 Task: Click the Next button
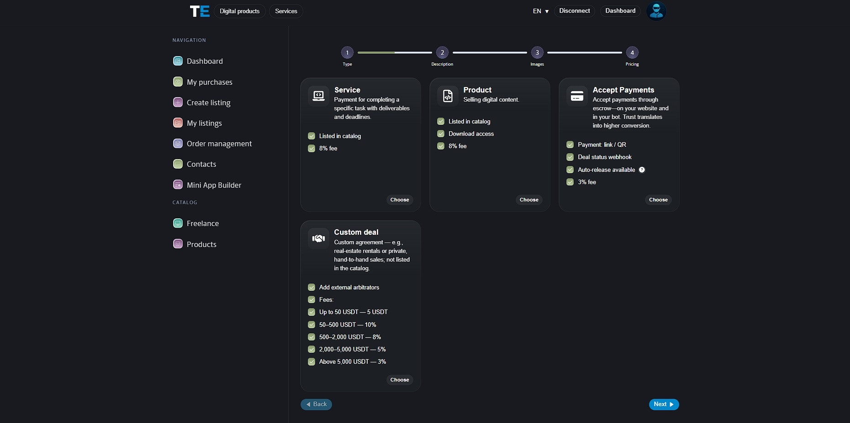(664, 404)
